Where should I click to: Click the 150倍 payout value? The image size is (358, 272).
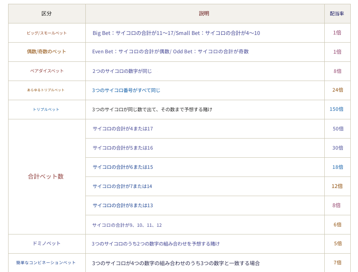coord(336,109)
